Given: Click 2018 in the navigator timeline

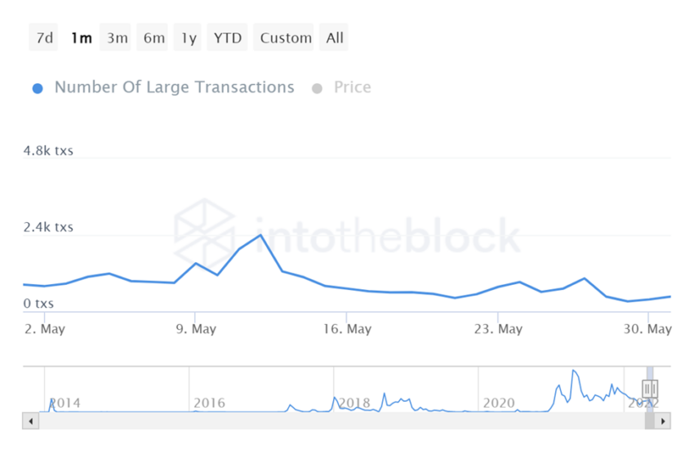Looking at the screenshot, I should tap(354, 403).
